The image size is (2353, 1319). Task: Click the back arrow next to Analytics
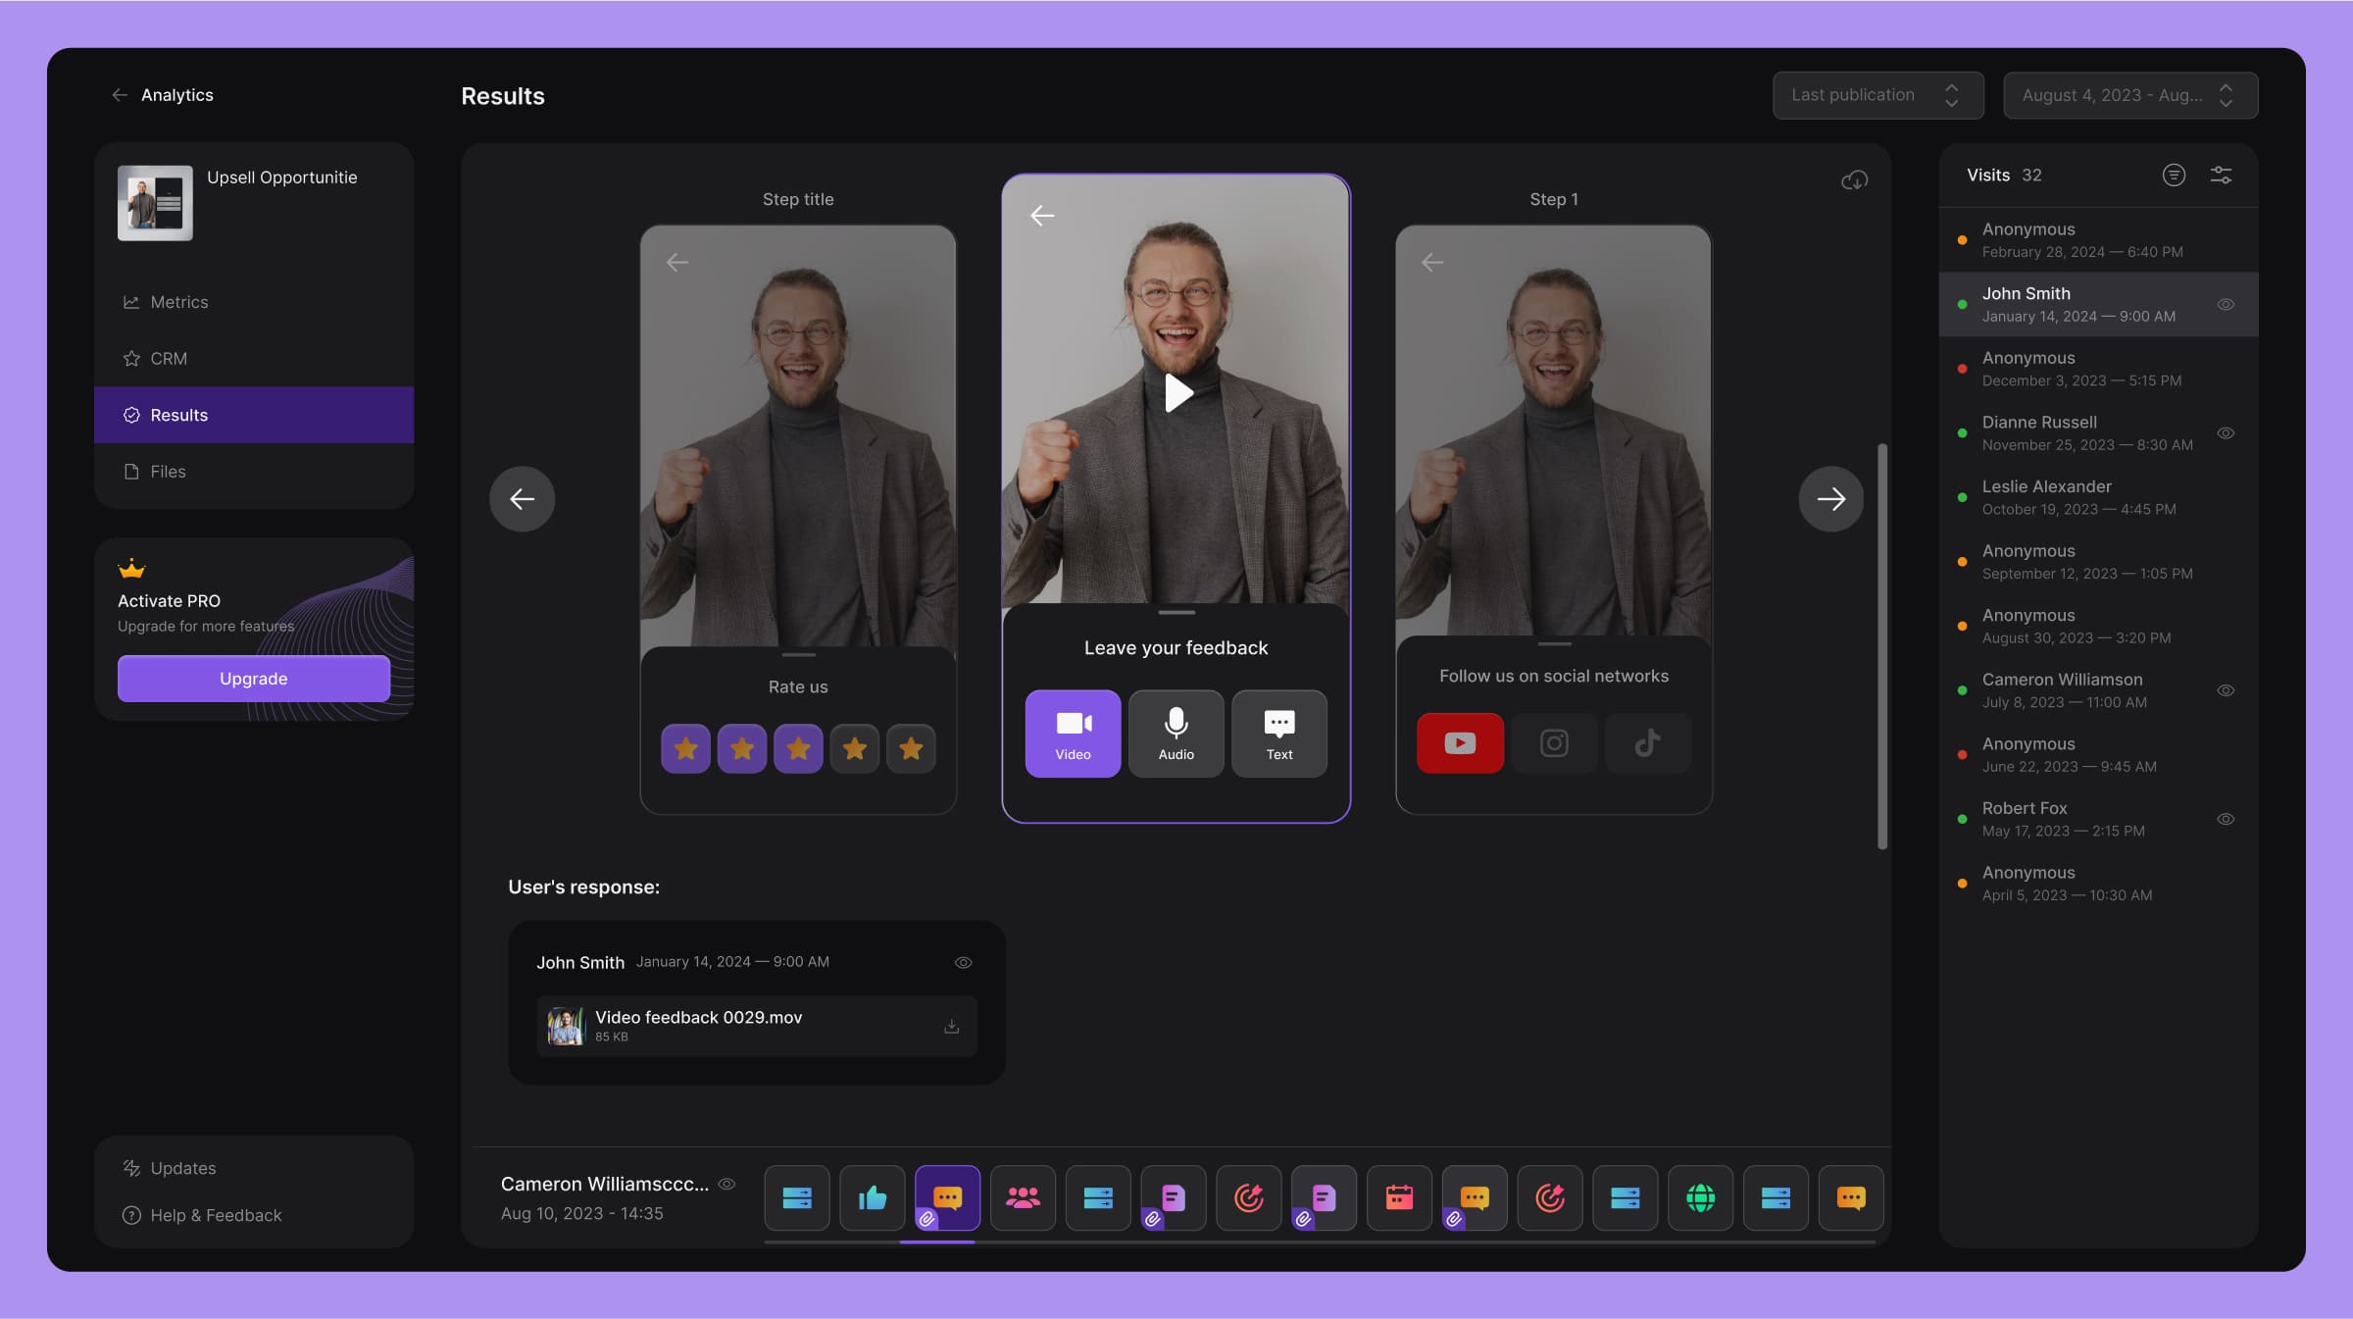(120, 95)
